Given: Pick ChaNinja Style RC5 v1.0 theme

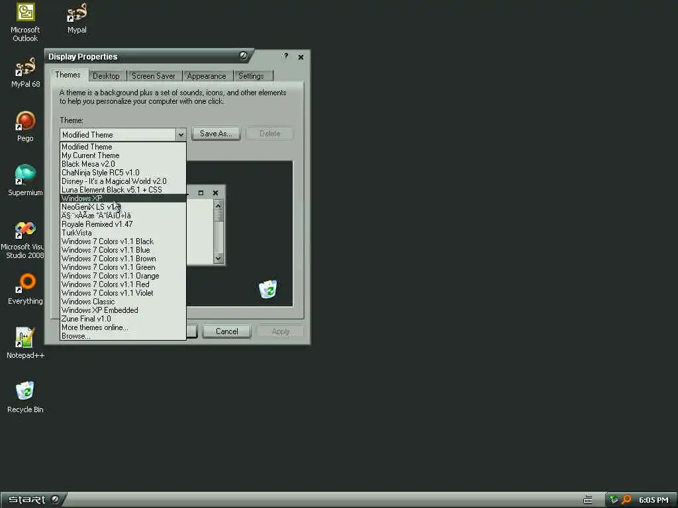Looking at the screenshot, I should [x=122, y=173].
